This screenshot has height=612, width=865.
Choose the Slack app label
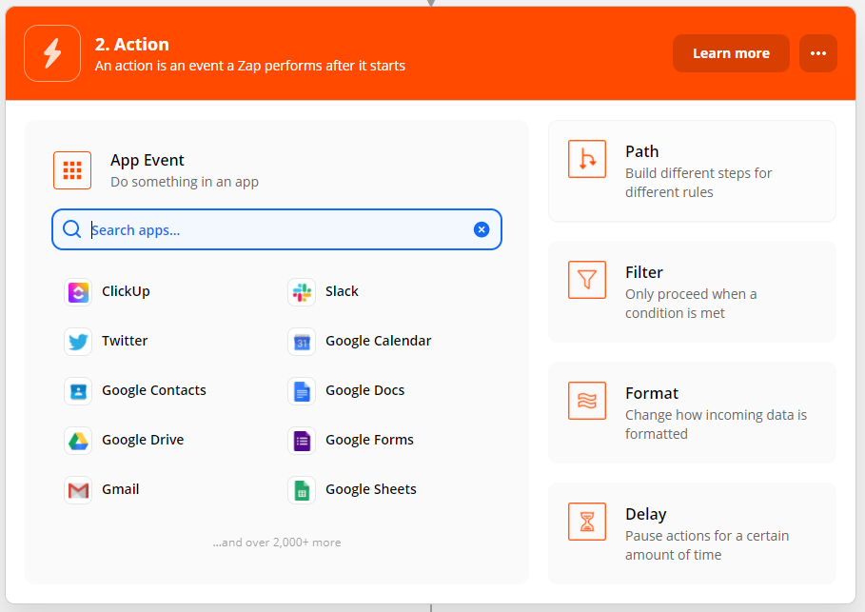(342, 291)
